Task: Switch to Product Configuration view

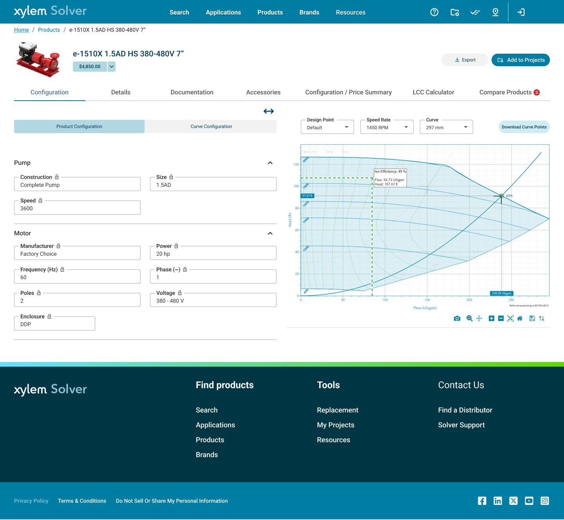Action: pos(79,126)
